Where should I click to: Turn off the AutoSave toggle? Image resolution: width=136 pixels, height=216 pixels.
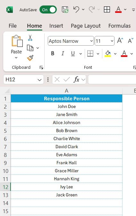point(48,10)
